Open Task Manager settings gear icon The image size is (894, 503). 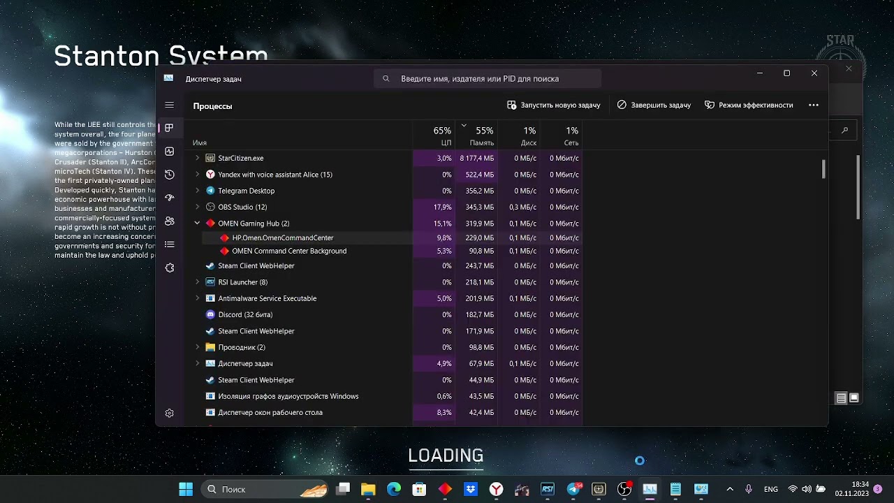pos(169,413)
